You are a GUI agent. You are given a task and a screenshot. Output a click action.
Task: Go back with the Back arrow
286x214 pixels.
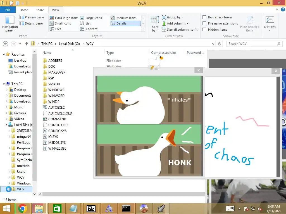pos(6,44)
